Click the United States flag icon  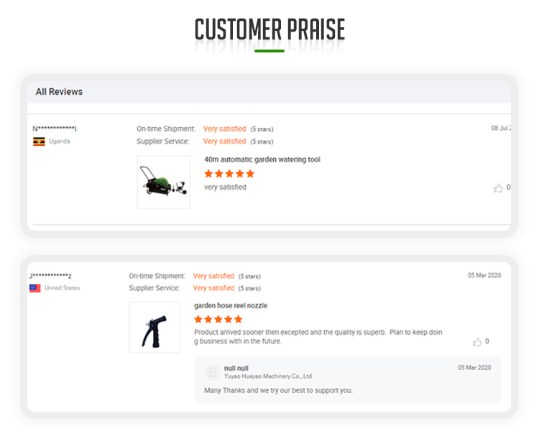coord(34,288)
